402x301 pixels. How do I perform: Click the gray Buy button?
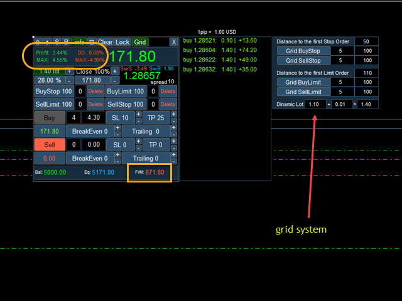tap(50, 118)
